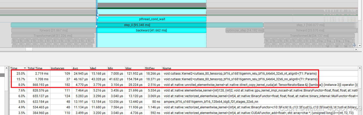Image resolution: width=363 pixels, height=115 pixels.
Task: Select the 2.719 ms total time cell
Action: [x=39, y=74]
